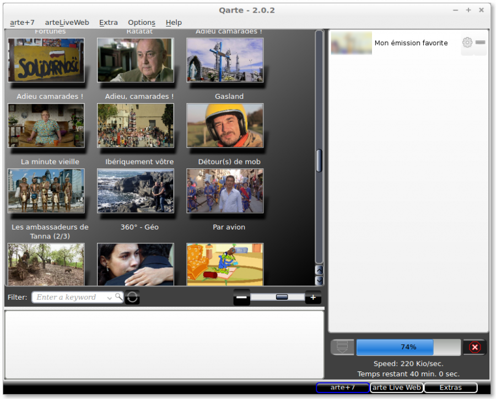Select the La minute vieille thumbnail

pos(46,190)
